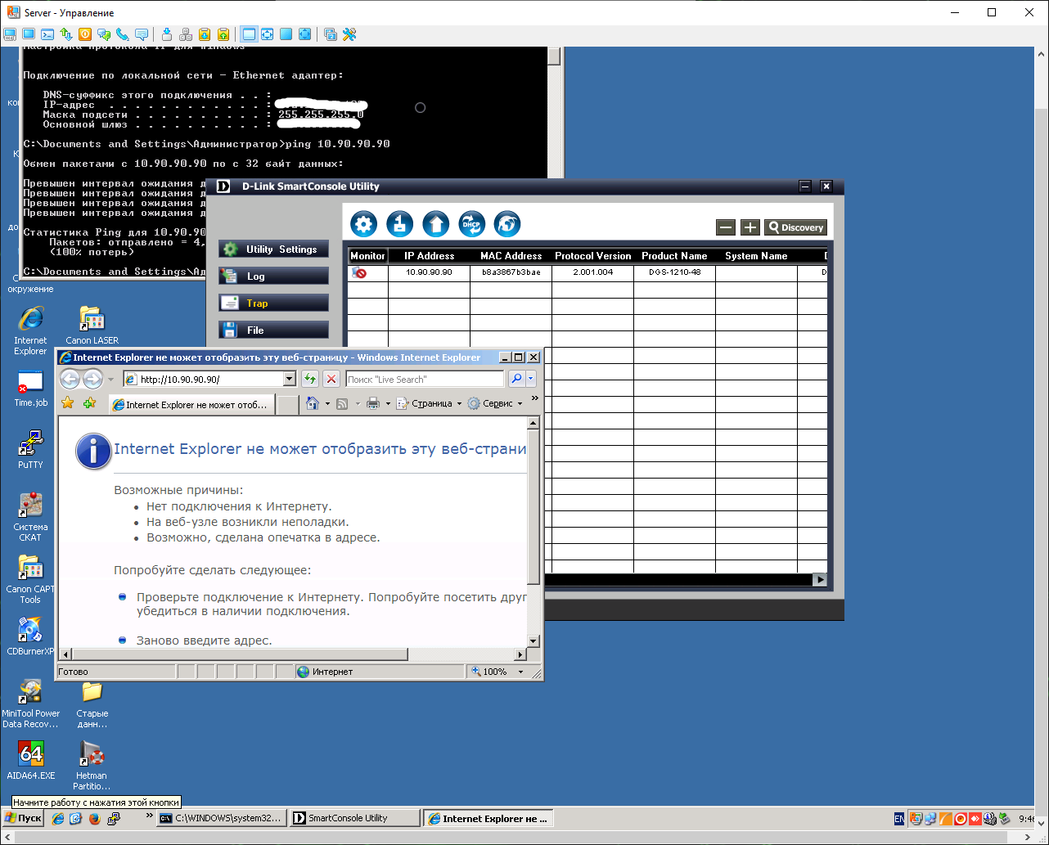Click the IE refresh page icon
The height and width of the screenshot is (845, 1049).
(310, 379)
